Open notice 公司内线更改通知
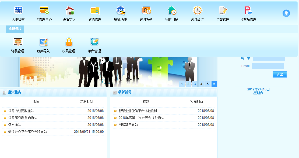The width and height of the screenshot is (299, 158). (x=21, y=111)
